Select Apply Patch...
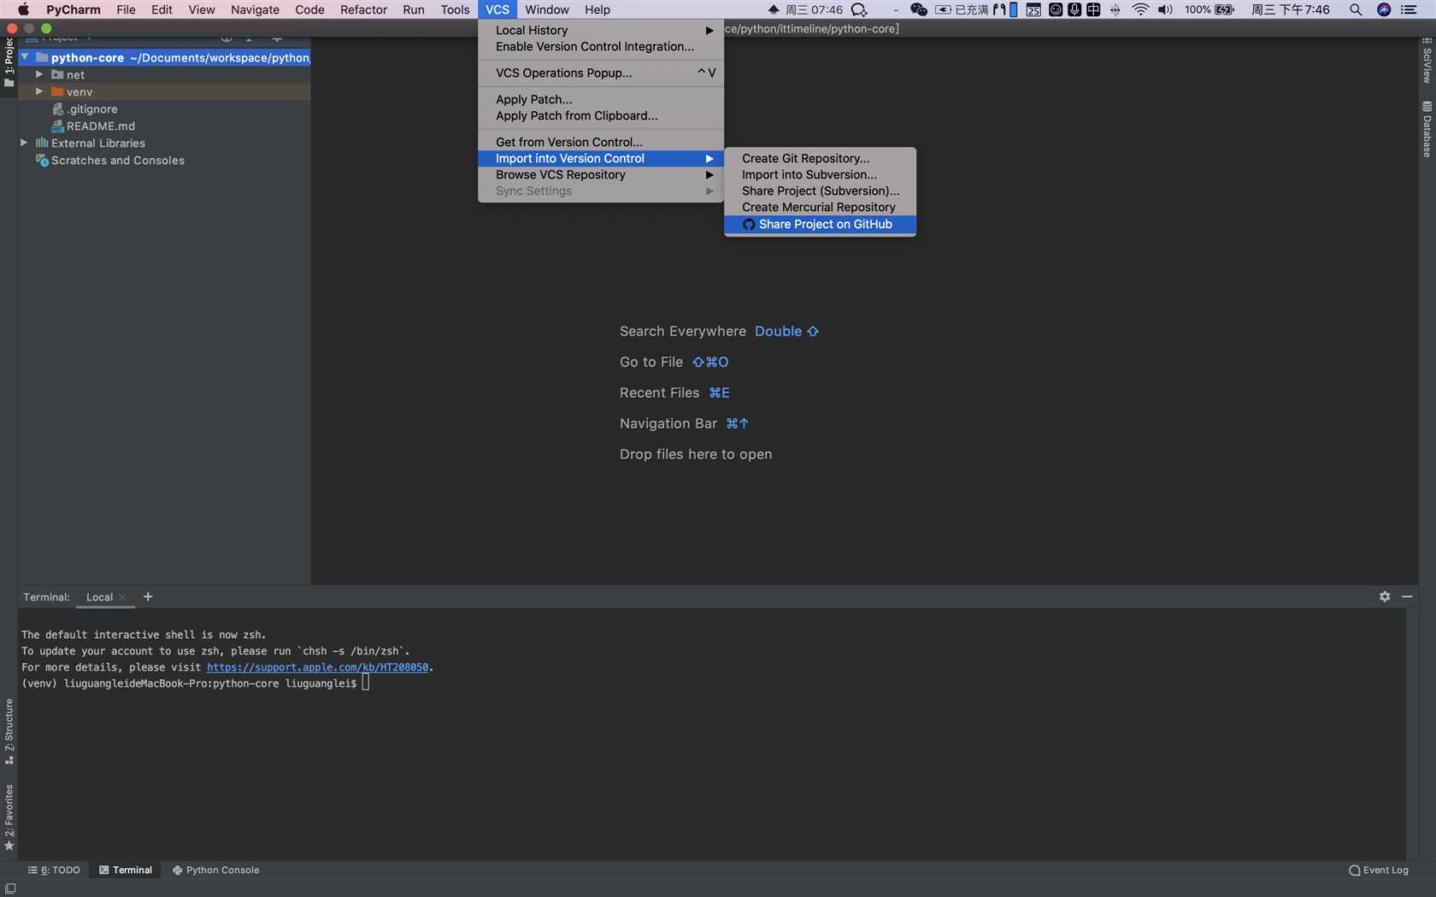This screenshot has height=897, width=1436. pos(601,99)
